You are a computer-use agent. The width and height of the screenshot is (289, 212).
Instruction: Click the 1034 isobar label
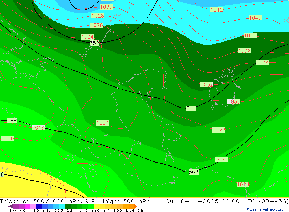click(x=262, y=63)
